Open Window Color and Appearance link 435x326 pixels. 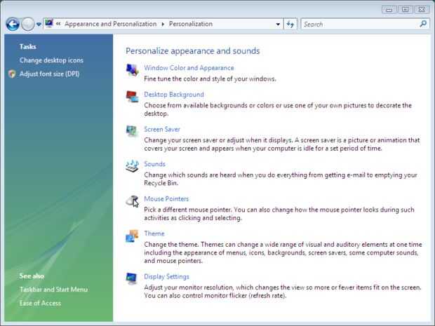coord(189,68)
